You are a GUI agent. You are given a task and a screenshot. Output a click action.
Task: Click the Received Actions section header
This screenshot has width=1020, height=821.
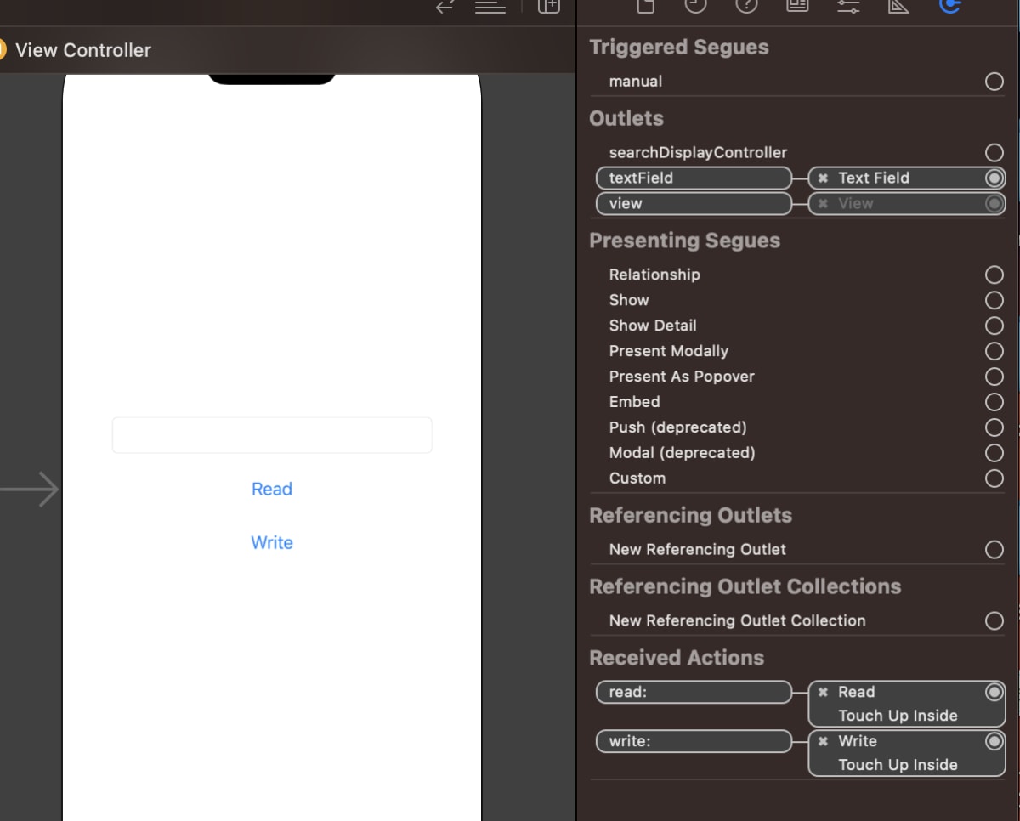677,658
